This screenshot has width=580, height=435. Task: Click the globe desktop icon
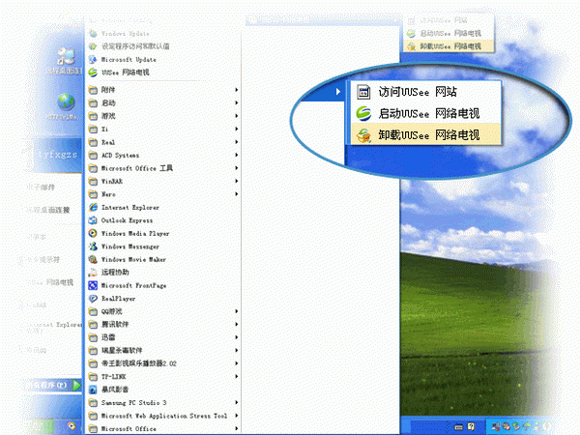point(66,101)
